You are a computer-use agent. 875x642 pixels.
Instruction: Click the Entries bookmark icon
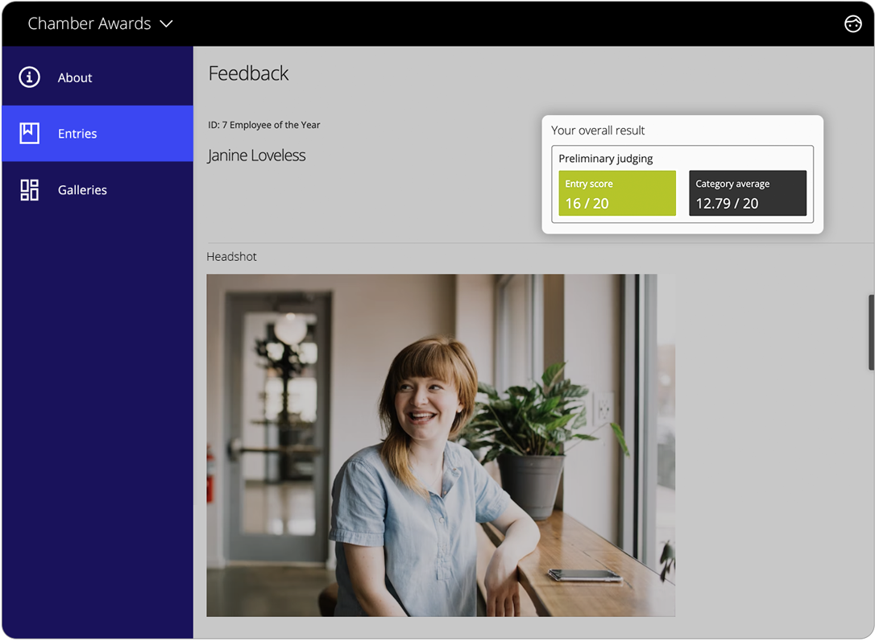click(x=30, y=134)
